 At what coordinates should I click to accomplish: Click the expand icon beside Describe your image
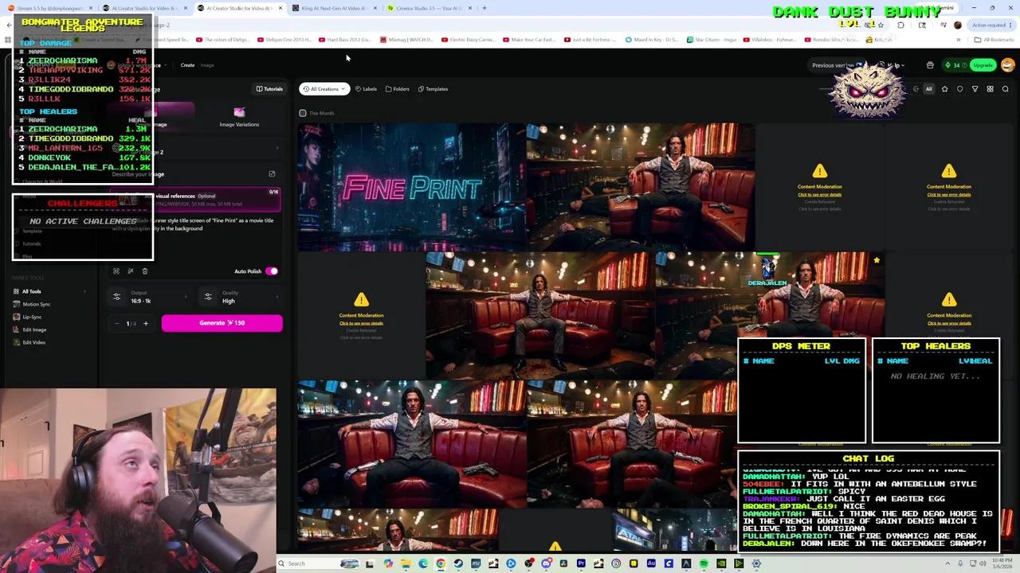click(272, 174)
